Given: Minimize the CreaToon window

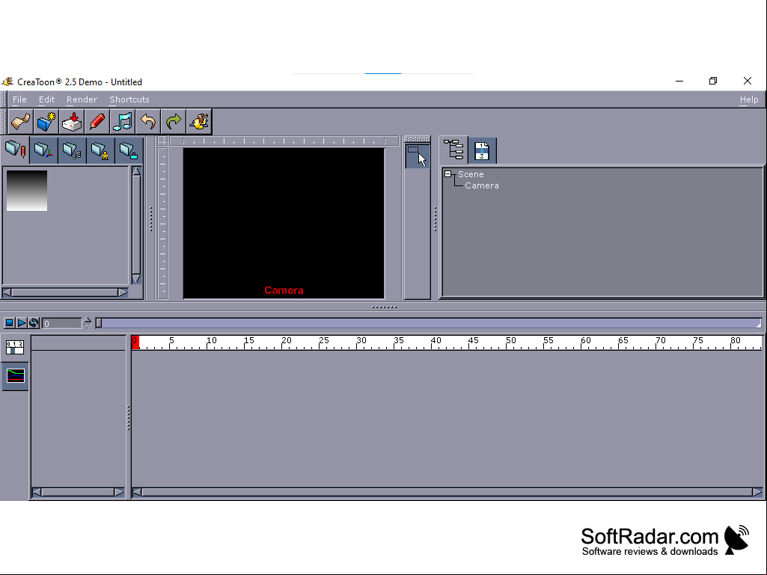Looking at the screenshot, I should (679, 82).
